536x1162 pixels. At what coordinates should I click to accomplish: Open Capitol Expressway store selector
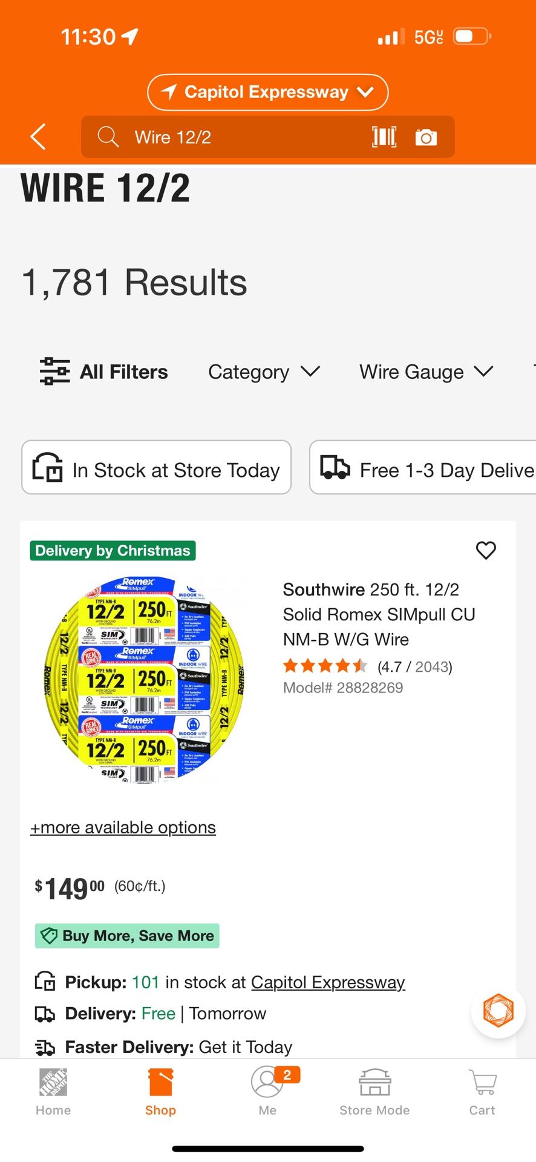coord(267,92)
